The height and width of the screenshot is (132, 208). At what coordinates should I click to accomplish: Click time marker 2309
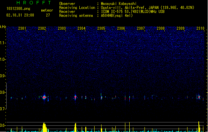[181, 28]
